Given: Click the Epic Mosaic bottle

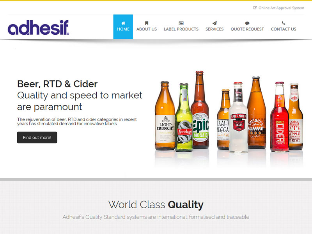Looking at the screenshot, I should coord(200,110).
